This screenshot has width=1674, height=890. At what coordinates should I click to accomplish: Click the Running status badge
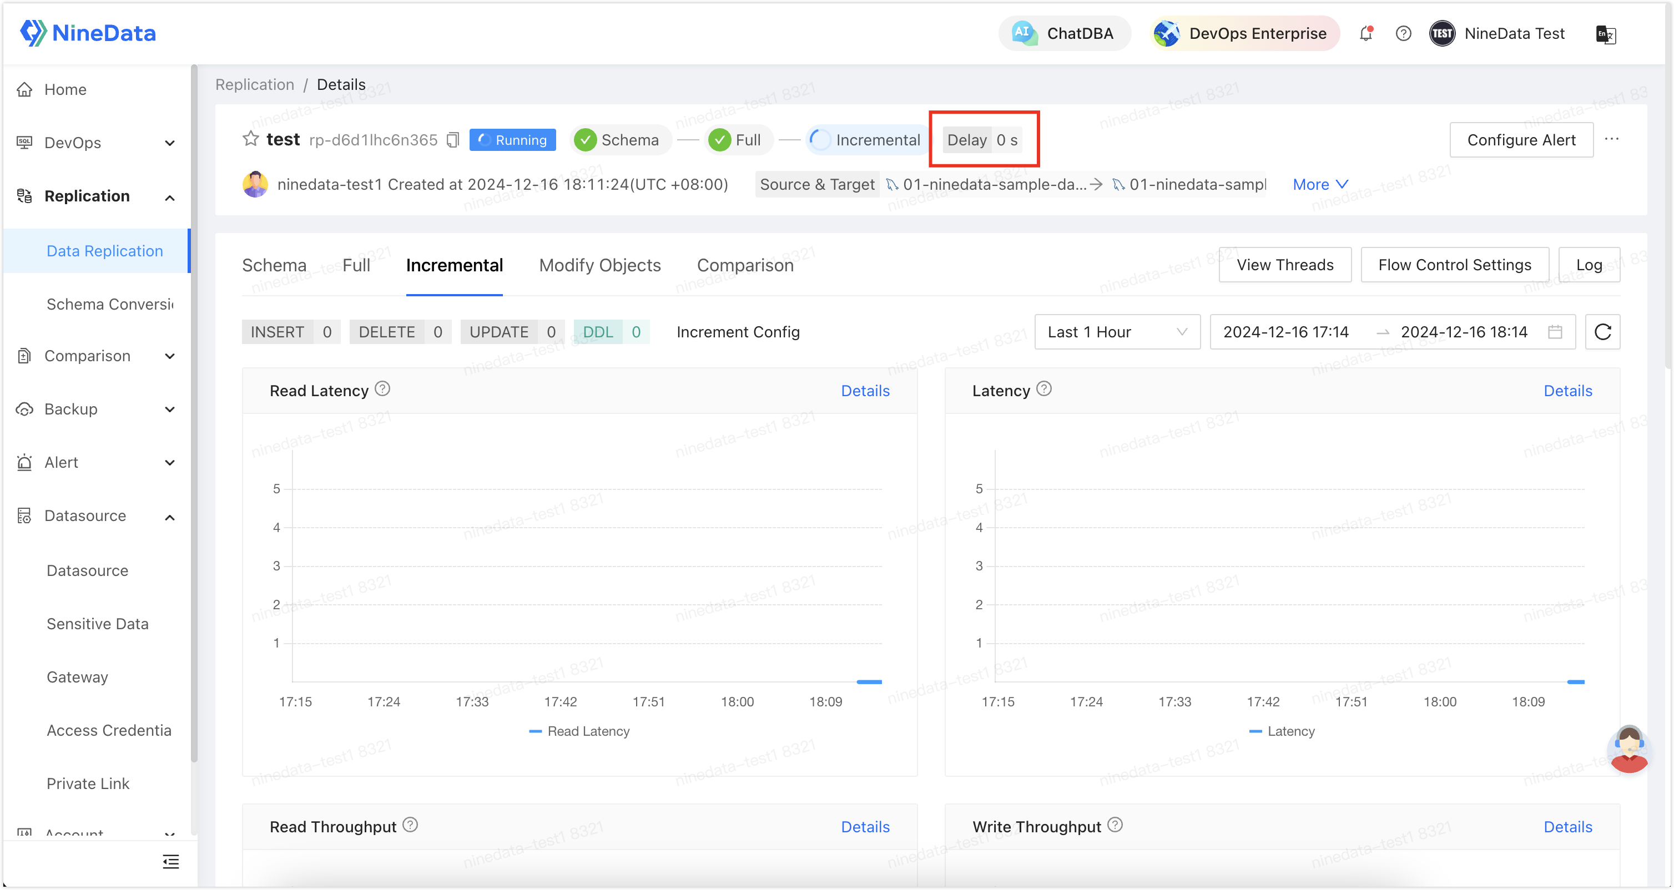coord(513,140)
